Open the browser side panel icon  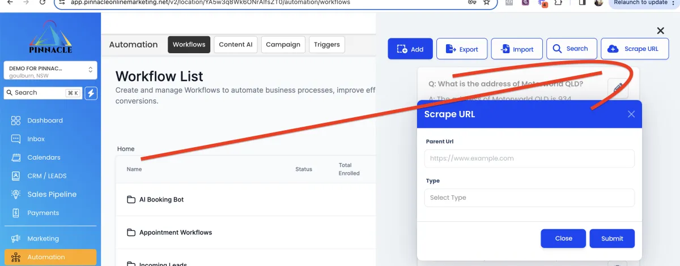(582, 2)
